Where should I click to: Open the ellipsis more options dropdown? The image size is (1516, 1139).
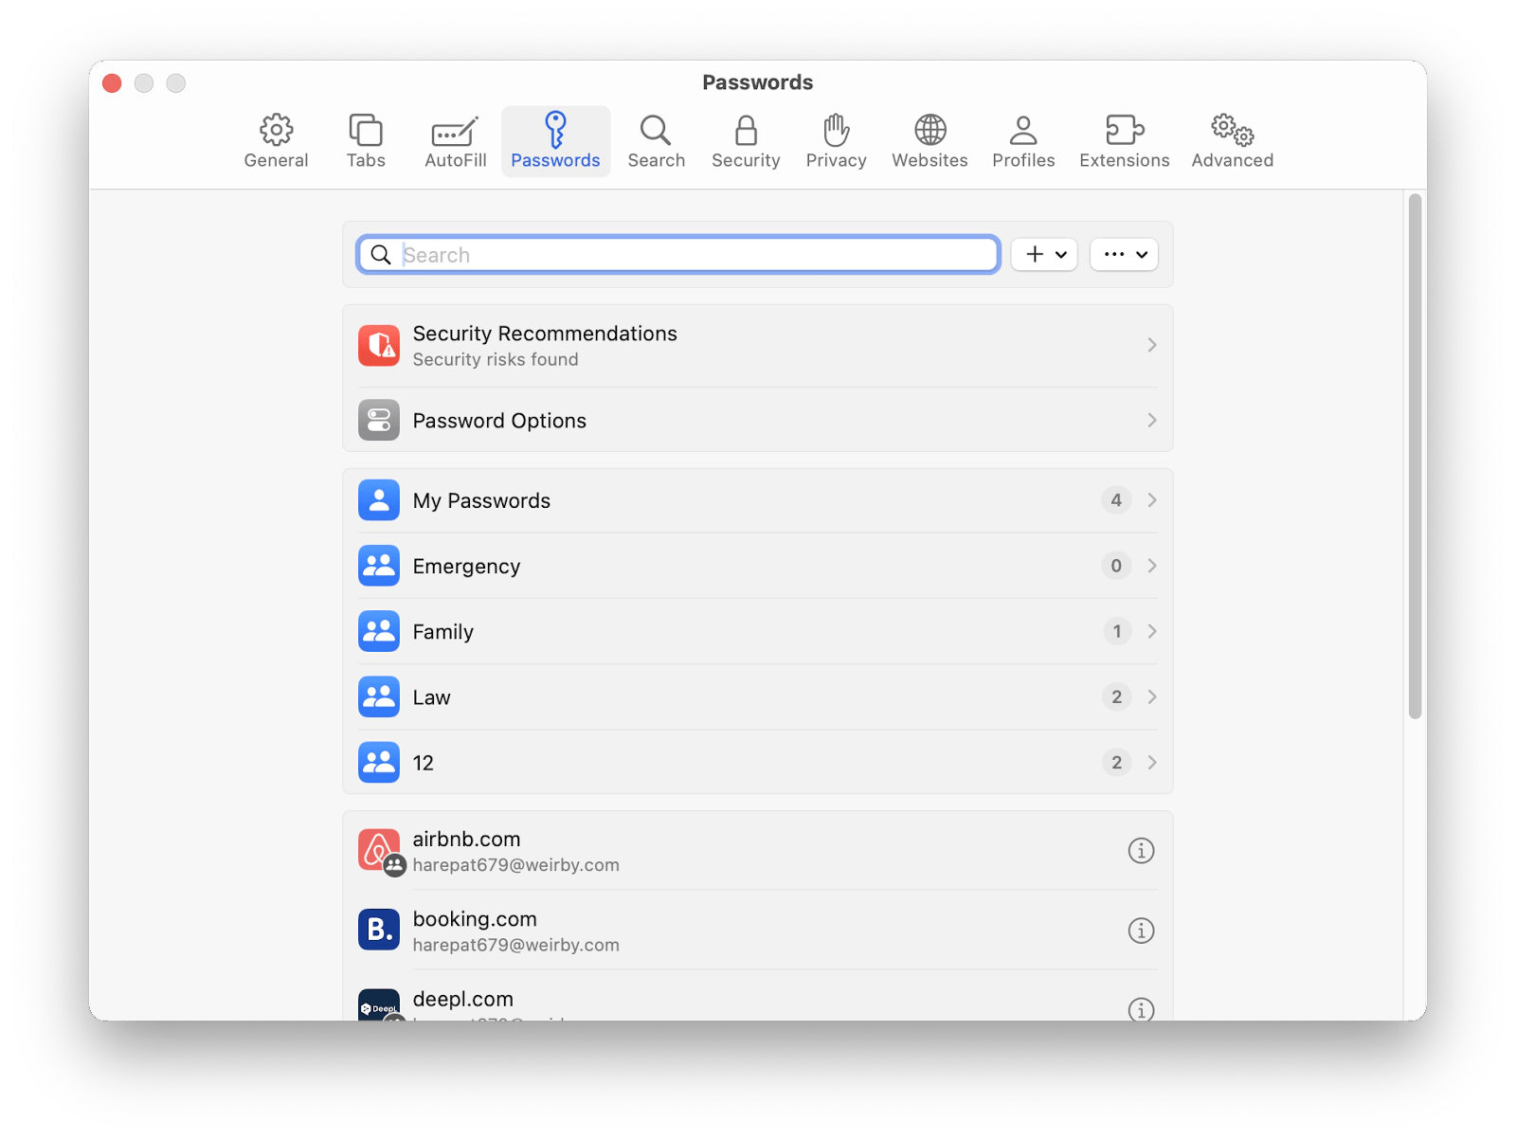click(x=1124, y=254)
